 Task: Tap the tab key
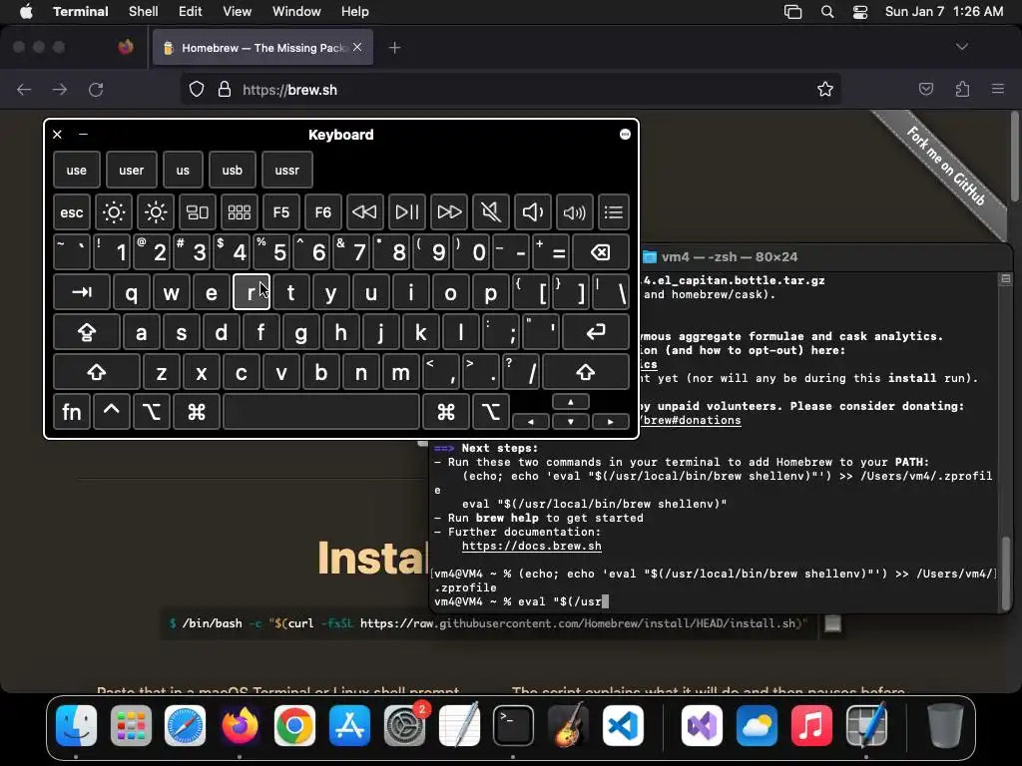click(x=82, y=292)
